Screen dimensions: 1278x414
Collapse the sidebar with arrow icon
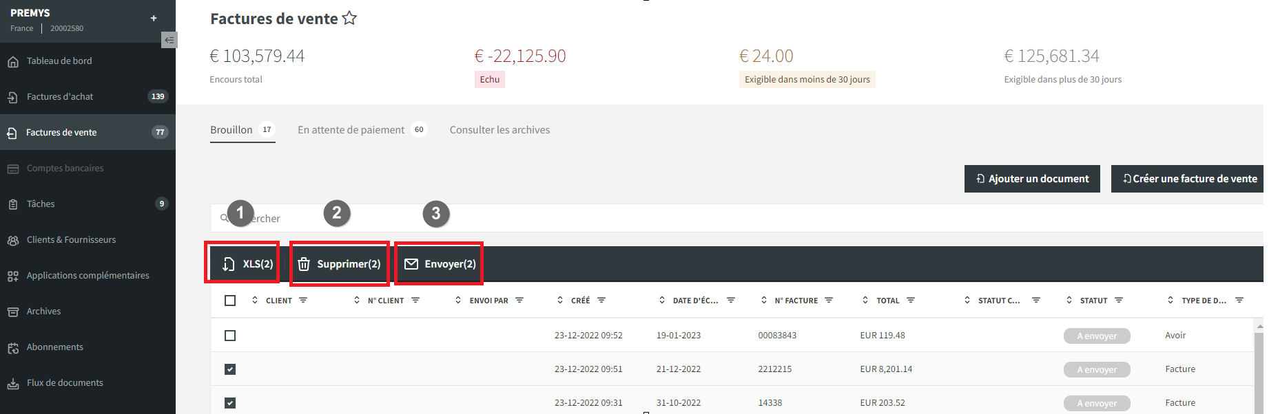[x=169, y=40]
